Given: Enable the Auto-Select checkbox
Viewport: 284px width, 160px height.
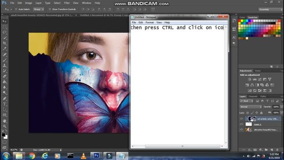Looking at the screenshot, I should coord(16,9).
